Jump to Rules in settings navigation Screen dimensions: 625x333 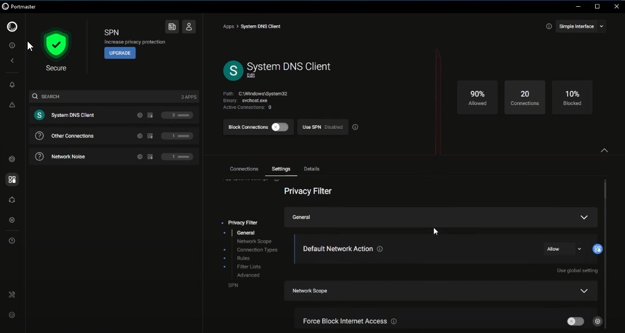point(243,258)
